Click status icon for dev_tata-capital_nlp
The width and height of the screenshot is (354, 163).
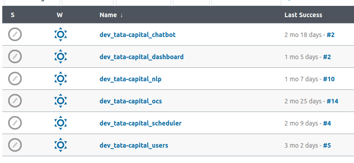[15, 79]
